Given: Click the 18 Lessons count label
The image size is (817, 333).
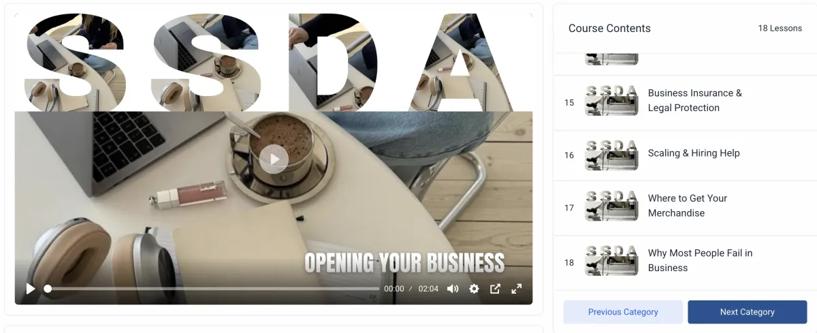Looking at the screenshot, I should (780, 29).
